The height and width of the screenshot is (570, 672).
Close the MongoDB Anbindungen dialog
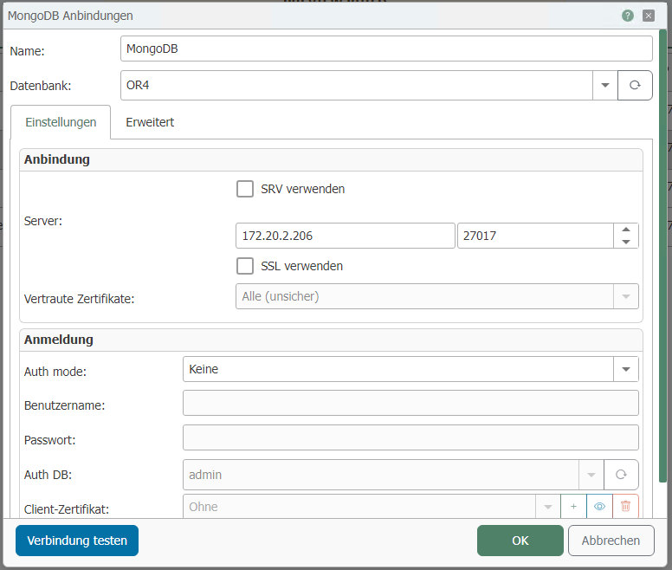[x=649, y=16]
